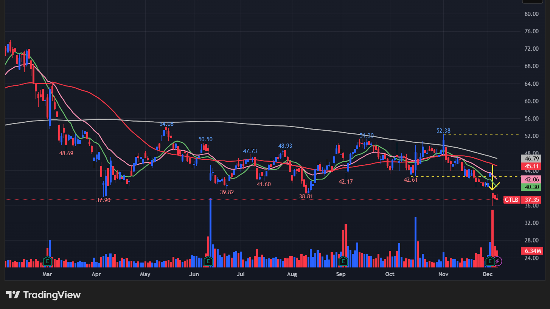This screenshot has height=309, width=550.
Task: Click the Dec label on time axis
Action: tap(488, 274)
